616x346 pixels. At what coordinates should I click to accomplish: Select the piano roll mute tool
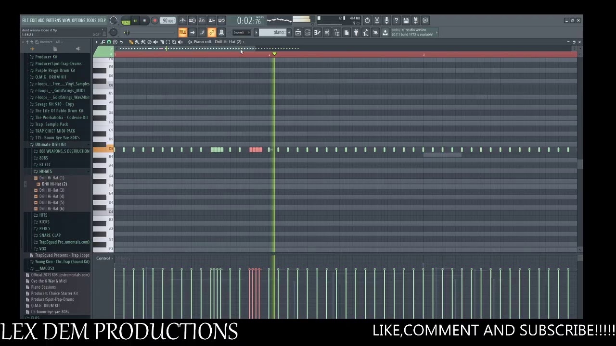click(x=155, y=42)
